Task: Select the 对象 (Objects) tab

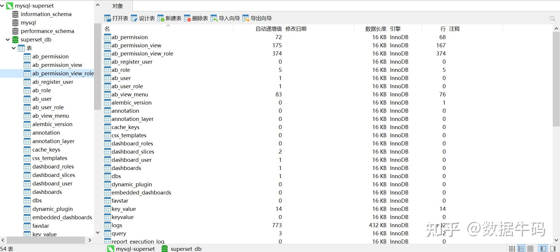Action: tap(117, 6)
